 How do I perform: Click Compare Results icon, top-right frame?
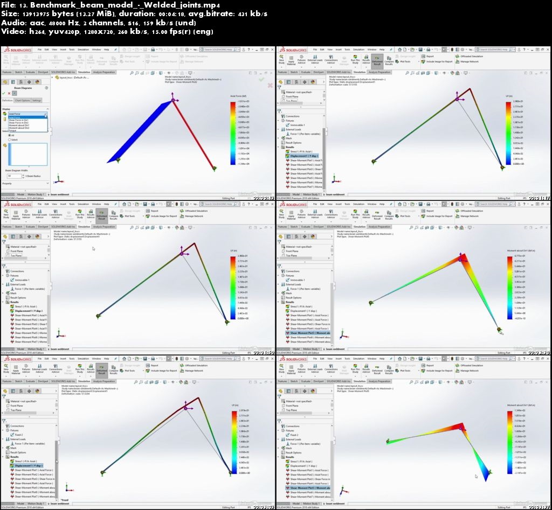click(x=389, y=60)
